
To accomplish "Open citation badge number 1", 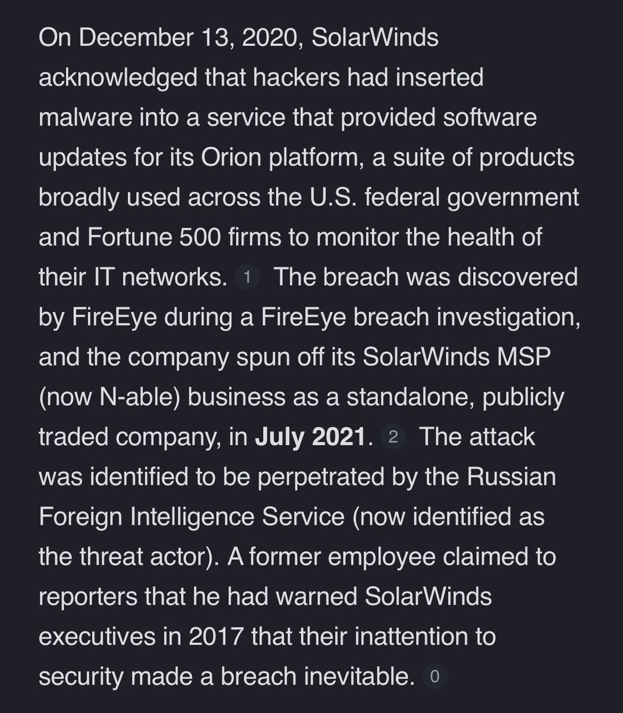I will pos(247,277).
